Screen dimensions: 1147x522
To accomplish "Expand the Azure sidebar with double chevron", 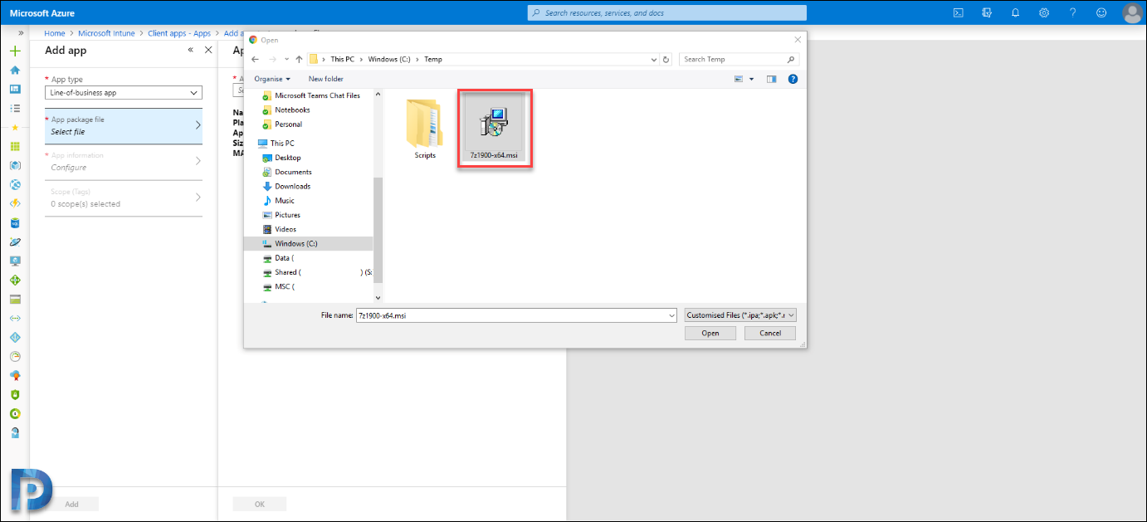I will [20, 33].
